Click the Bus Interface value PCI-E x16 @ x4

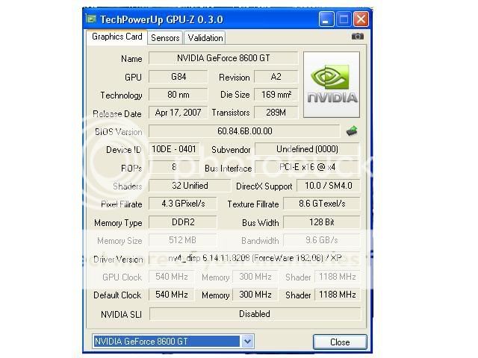[307, 167]
